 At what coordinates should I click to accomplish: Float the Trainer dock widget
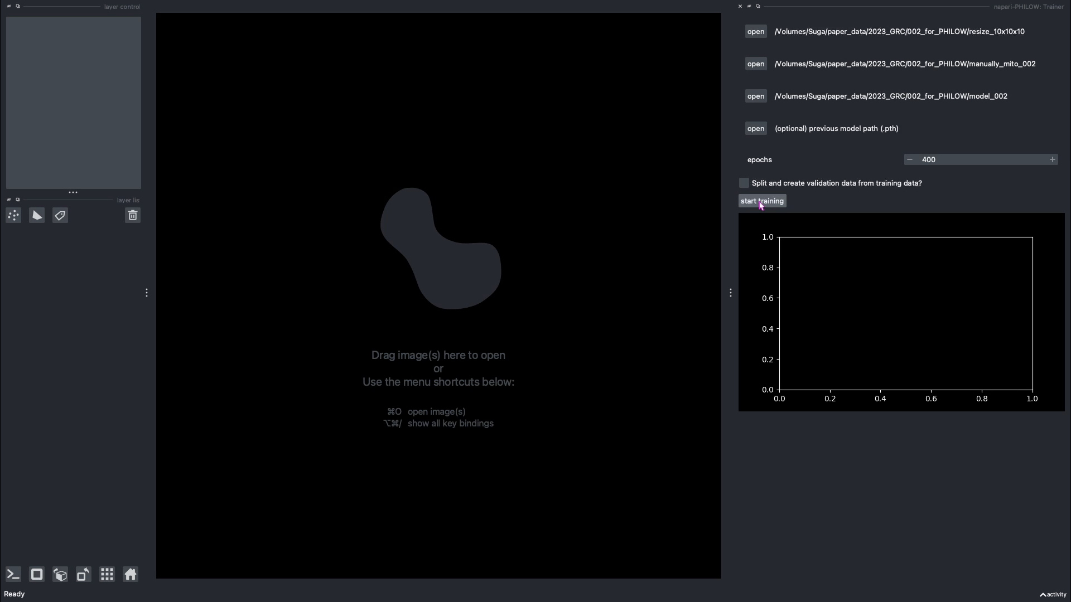pyautogui.click(x=758, y=7)
